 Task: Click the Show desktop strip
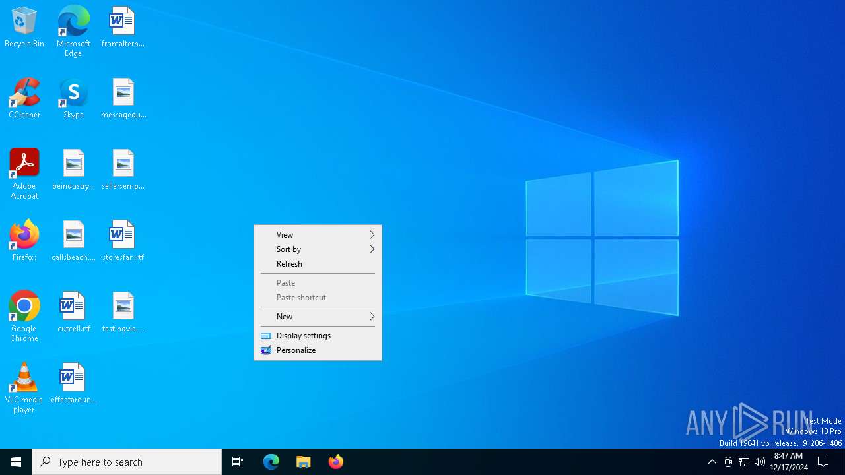pyautogui.click(x=843, y=462)
